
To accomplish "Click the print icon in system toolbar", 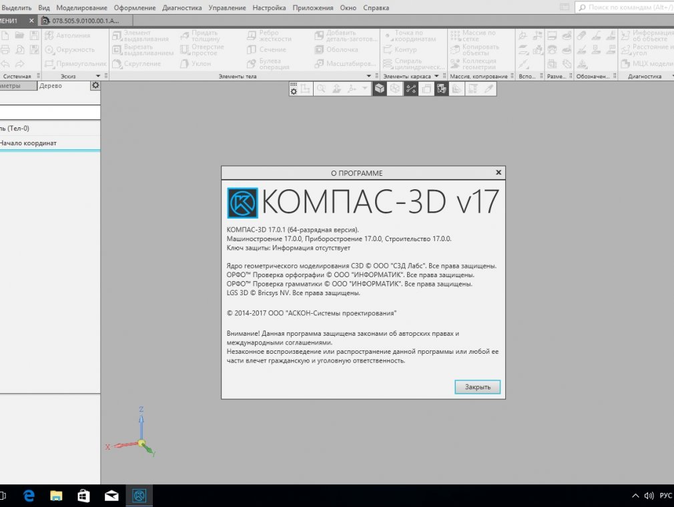I will (x=5, y=50).
